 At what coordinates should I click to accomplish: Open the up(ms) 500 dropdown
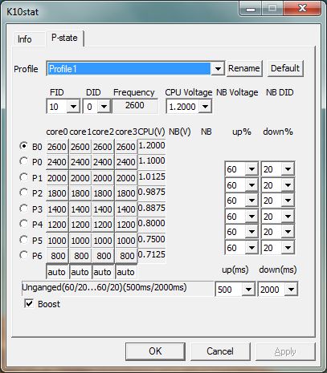point(248,289)
